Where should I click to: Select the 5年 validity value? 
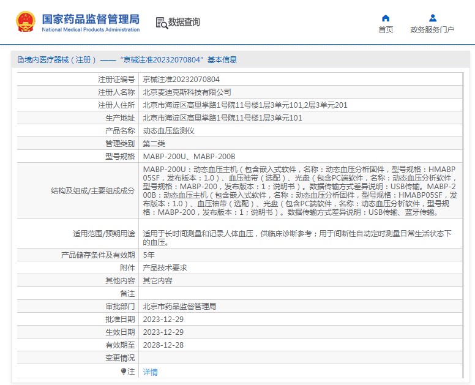pos(149,255)
